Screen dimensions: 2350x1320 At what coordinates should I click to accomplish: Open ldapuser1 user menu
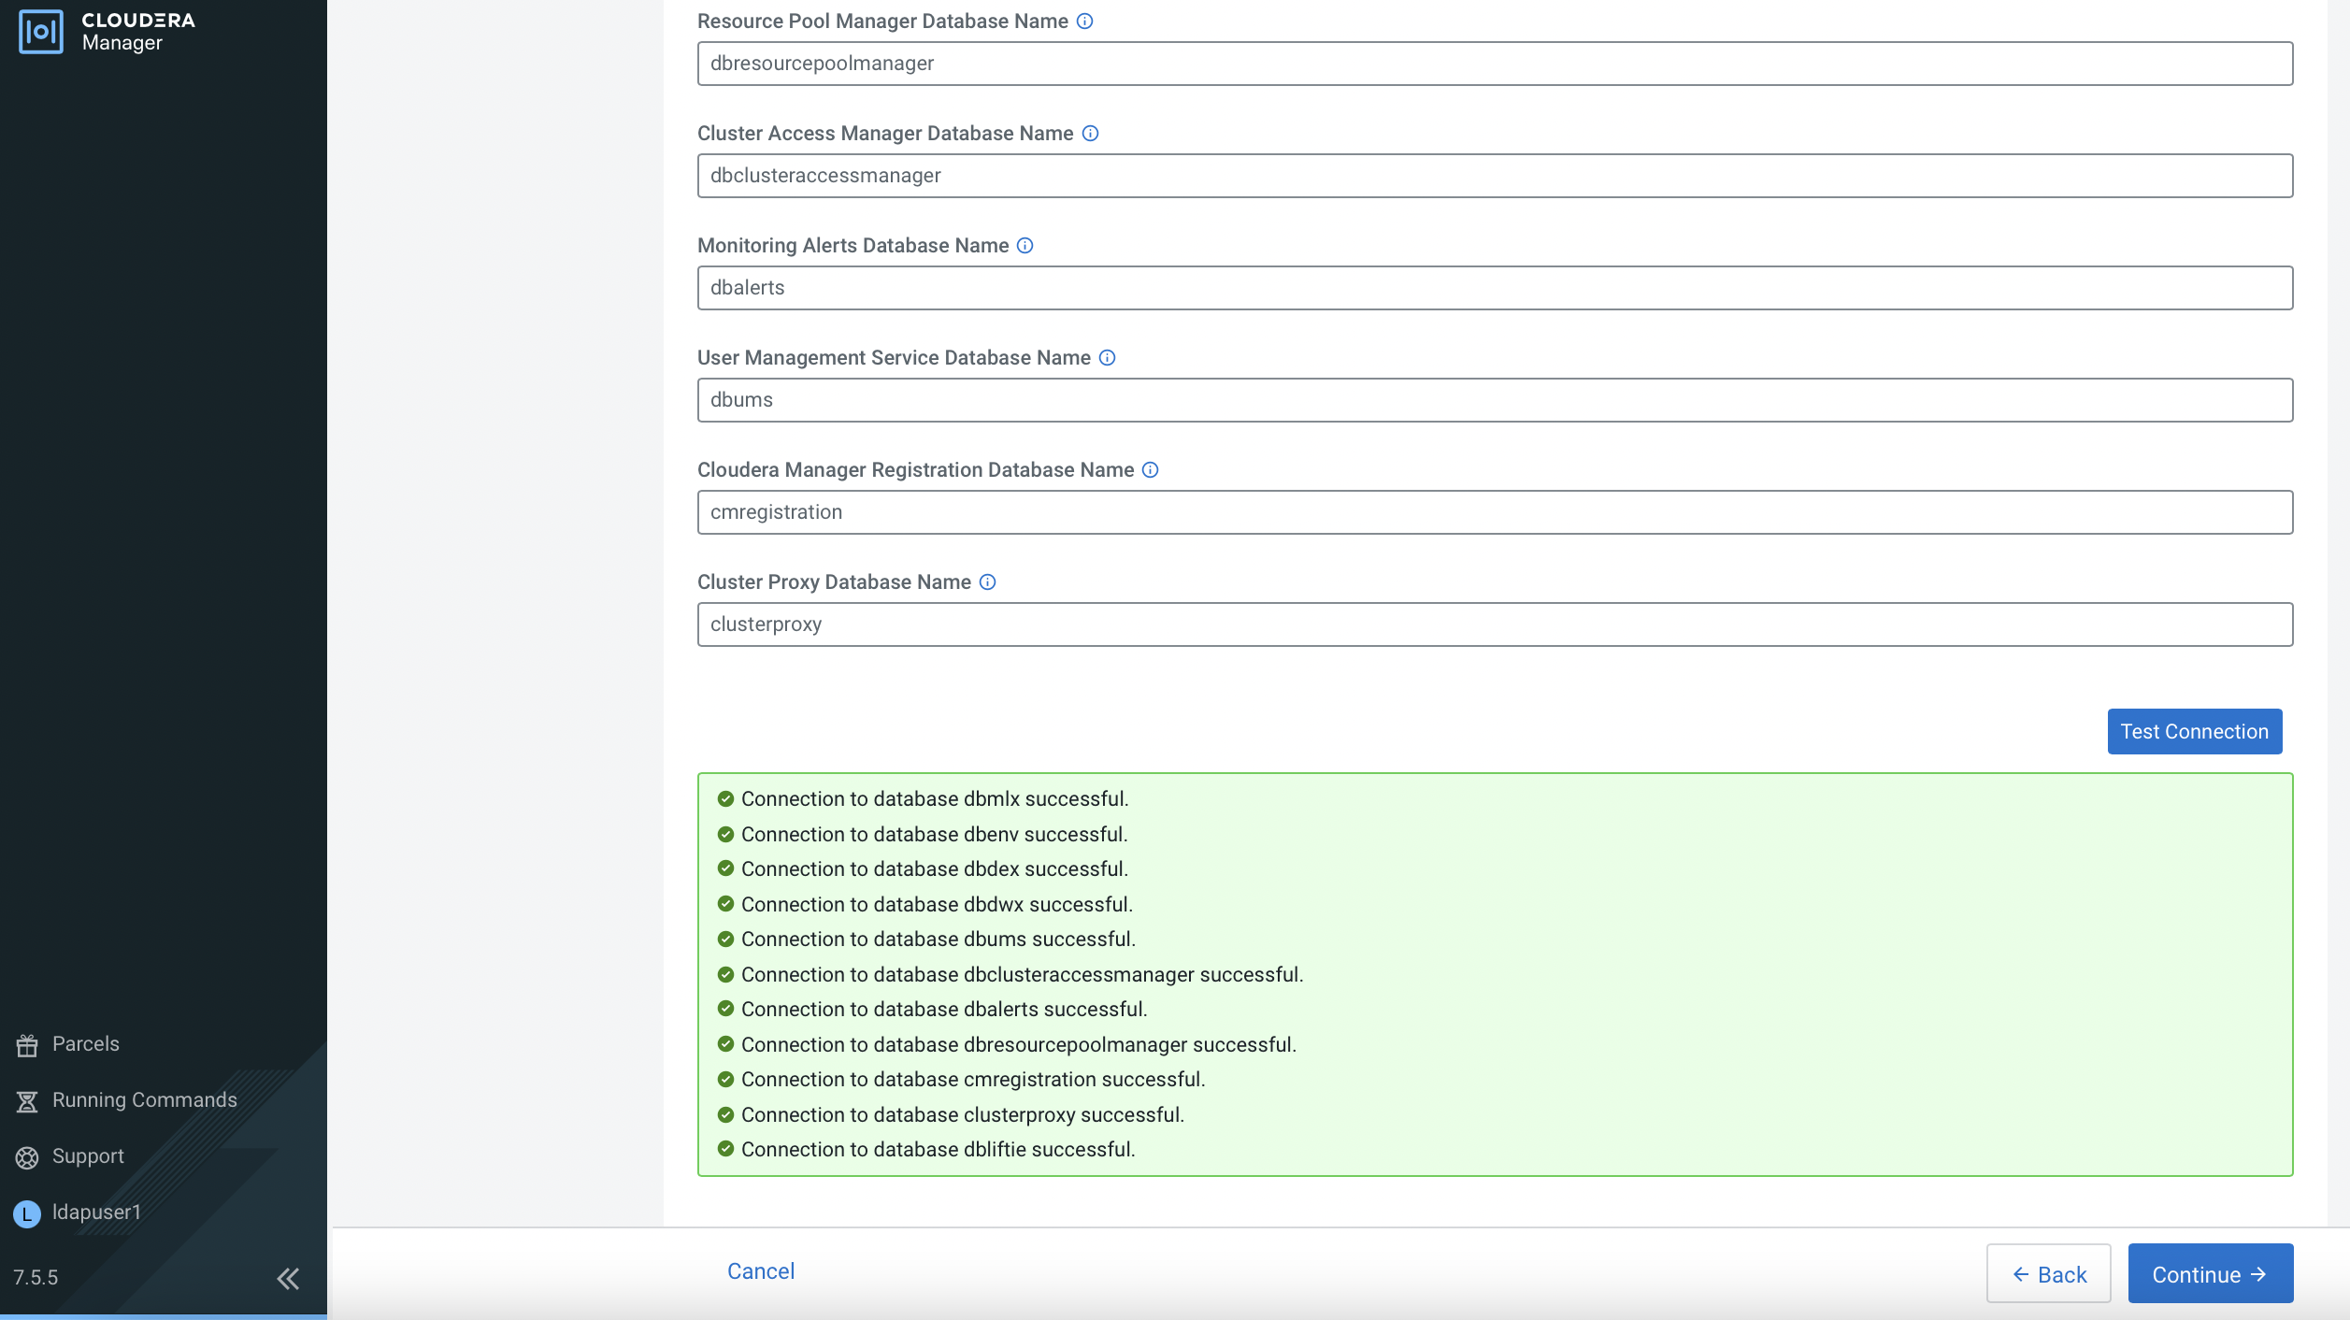(95, 1212)
